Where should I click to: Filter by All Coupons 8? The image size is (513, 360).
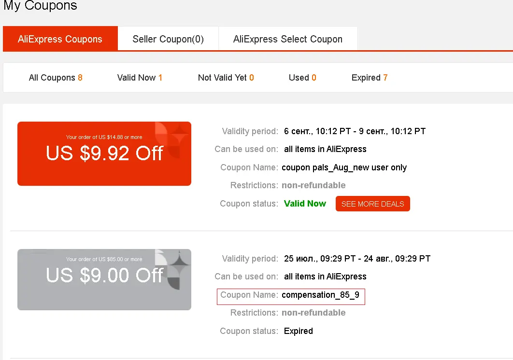pos(56,78)
